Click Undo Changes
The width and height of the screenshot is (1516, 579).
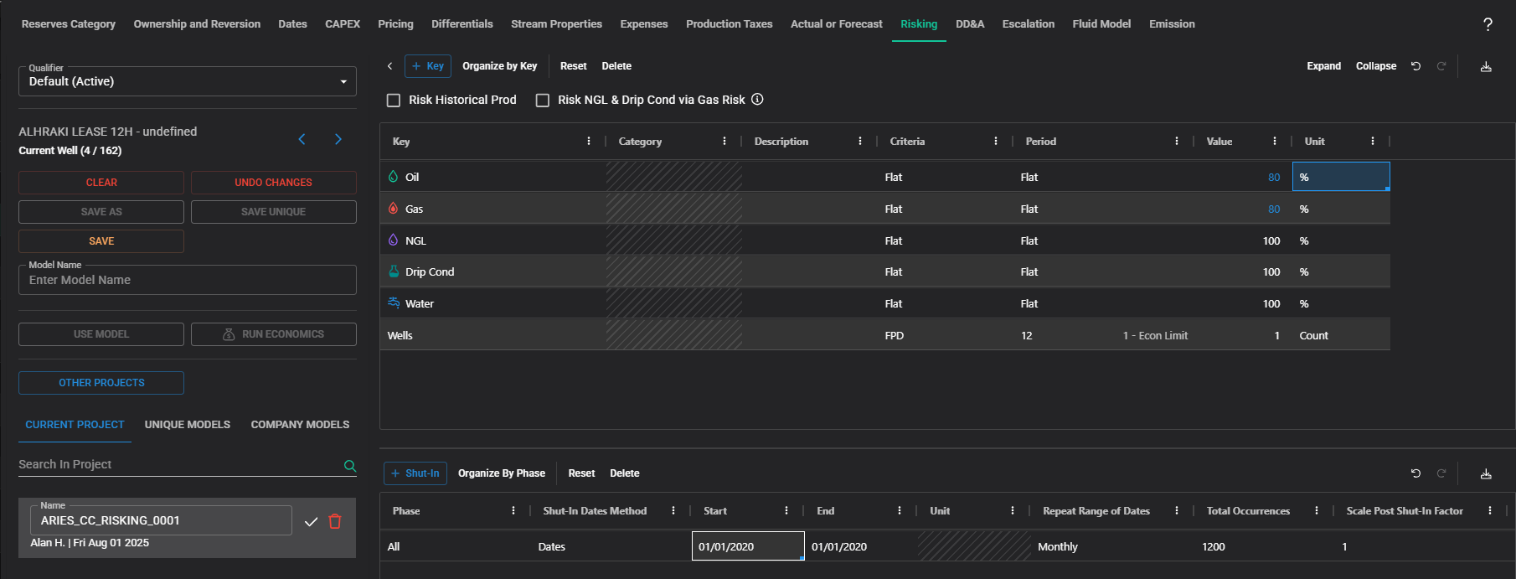click(274, 183)
